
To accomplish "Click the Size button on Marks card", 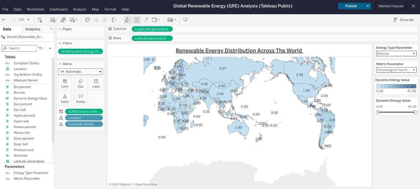I will 80,83.
